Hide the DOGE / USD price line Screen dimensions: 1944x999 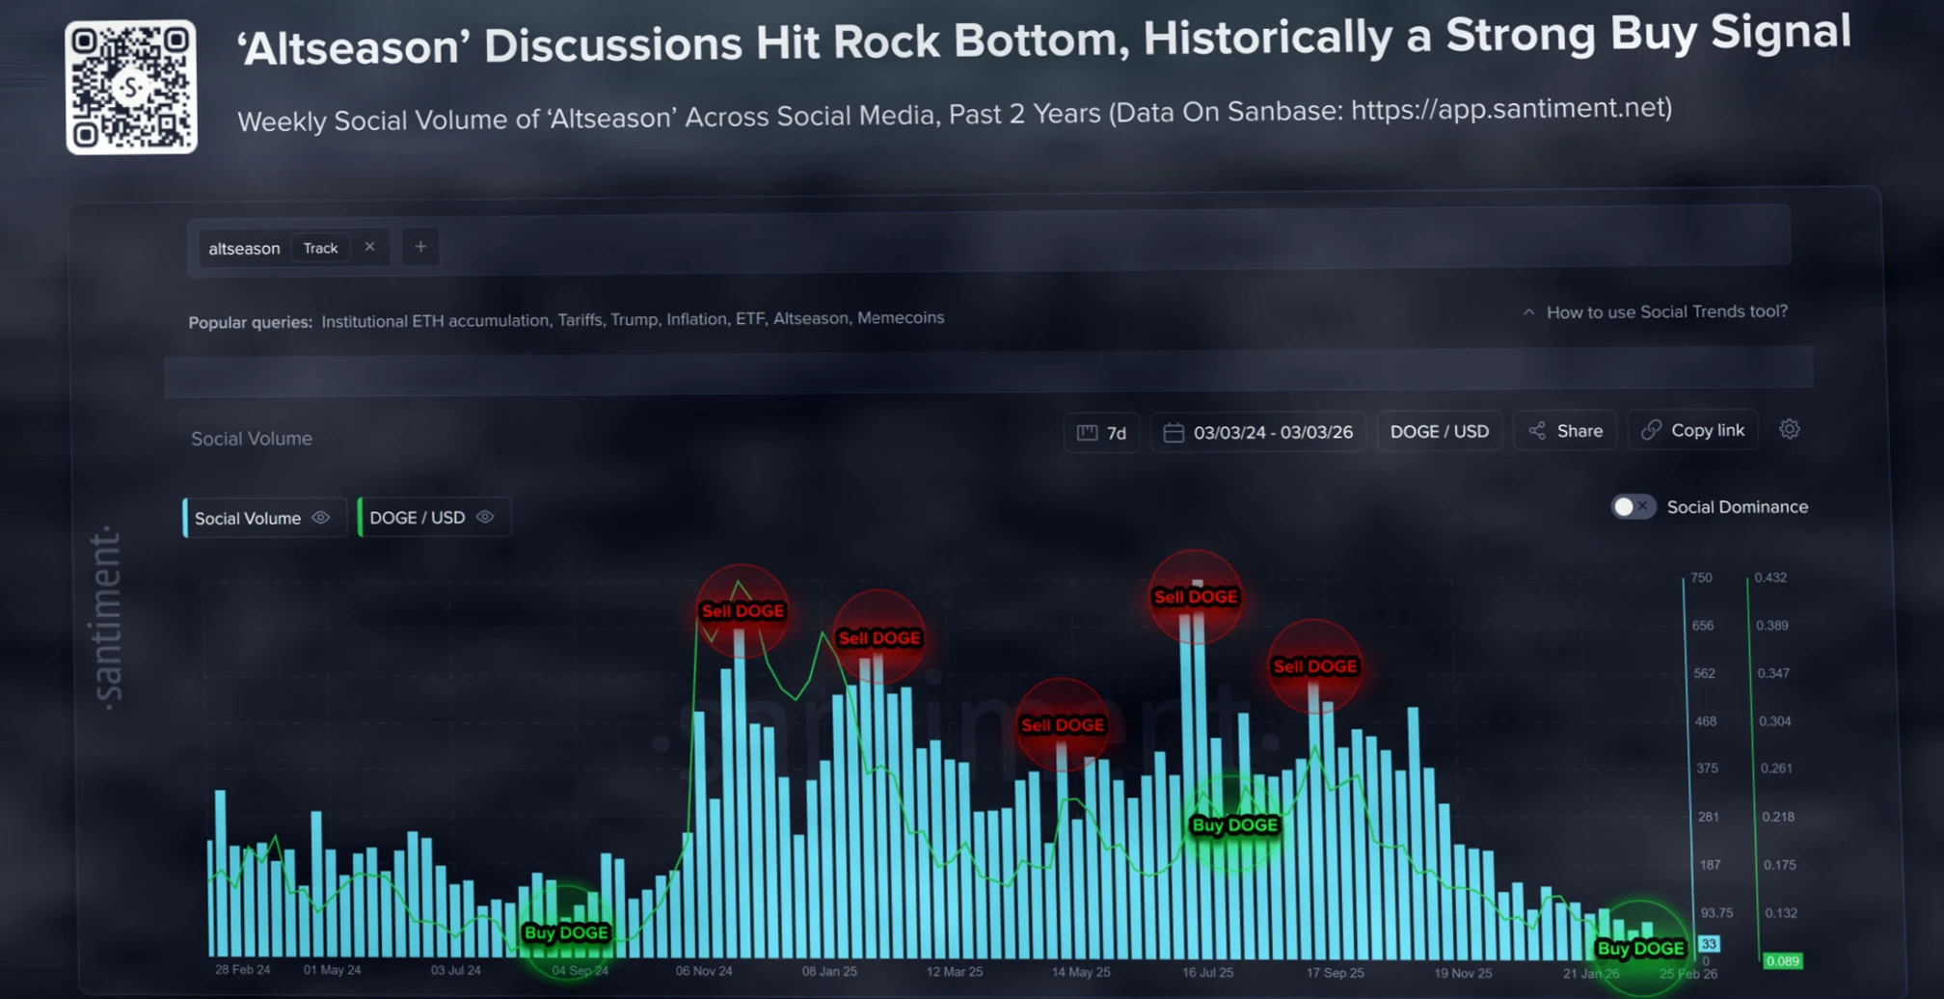485,517
